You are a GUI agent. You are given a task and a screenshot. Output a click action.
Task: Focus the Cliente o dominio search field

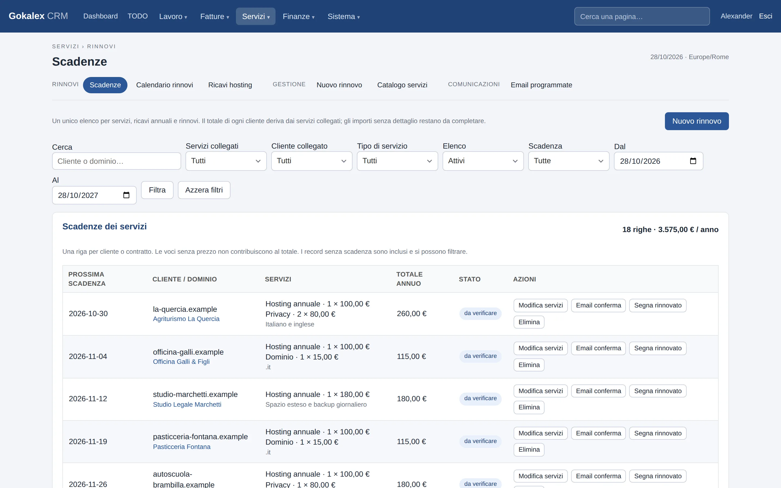[116, 161]
